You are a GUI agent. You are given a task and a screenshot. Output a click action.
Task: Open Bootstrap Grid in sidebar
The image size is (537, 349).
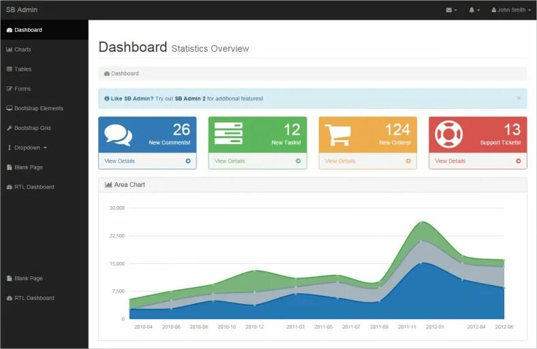pos(44,128)
